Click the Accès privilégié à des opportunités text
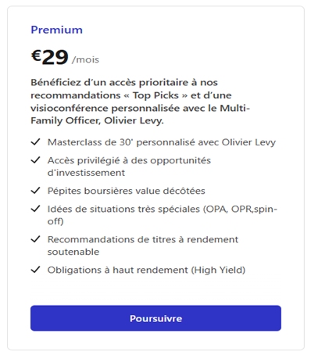The height and width of the screenshot is (351, 311). tap(129, 160)
